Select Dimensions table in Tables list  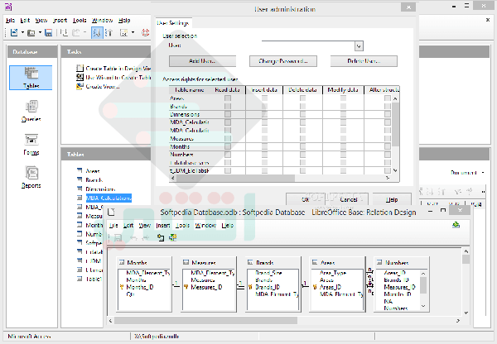click(100, 189)
